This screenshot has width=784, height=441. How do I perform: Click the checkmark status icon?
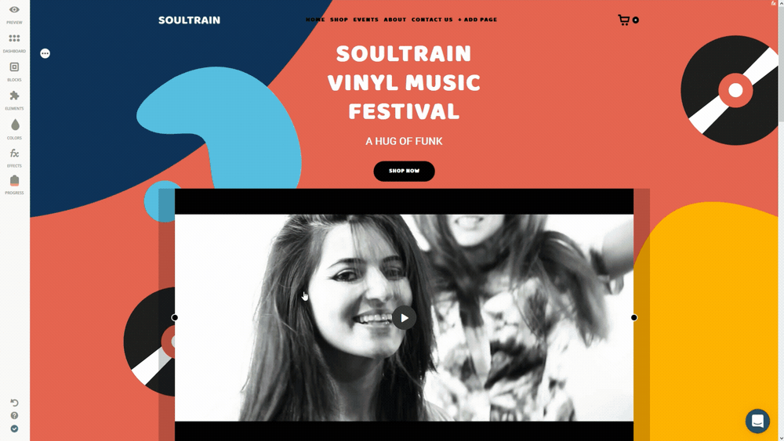pyautogui.click(x=14, y=428)
